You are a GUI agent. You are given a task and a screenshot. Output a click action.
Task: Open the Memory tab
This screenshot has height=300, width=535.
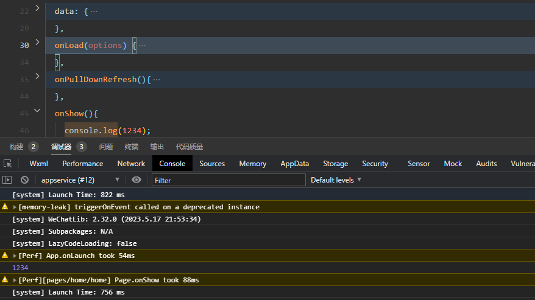(x=252, y=164)
